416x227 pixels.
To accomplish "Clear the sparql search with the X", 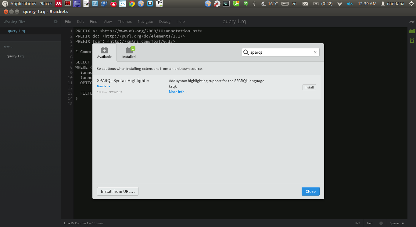I will 315,52.
